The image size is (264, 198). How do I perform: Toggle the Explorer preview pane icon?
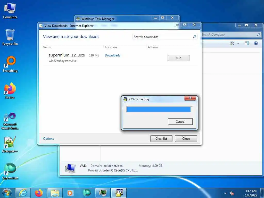247,43
